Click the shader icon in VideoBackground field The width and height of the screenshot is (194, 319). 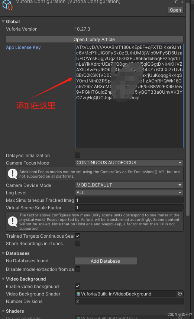pos(78,294)
